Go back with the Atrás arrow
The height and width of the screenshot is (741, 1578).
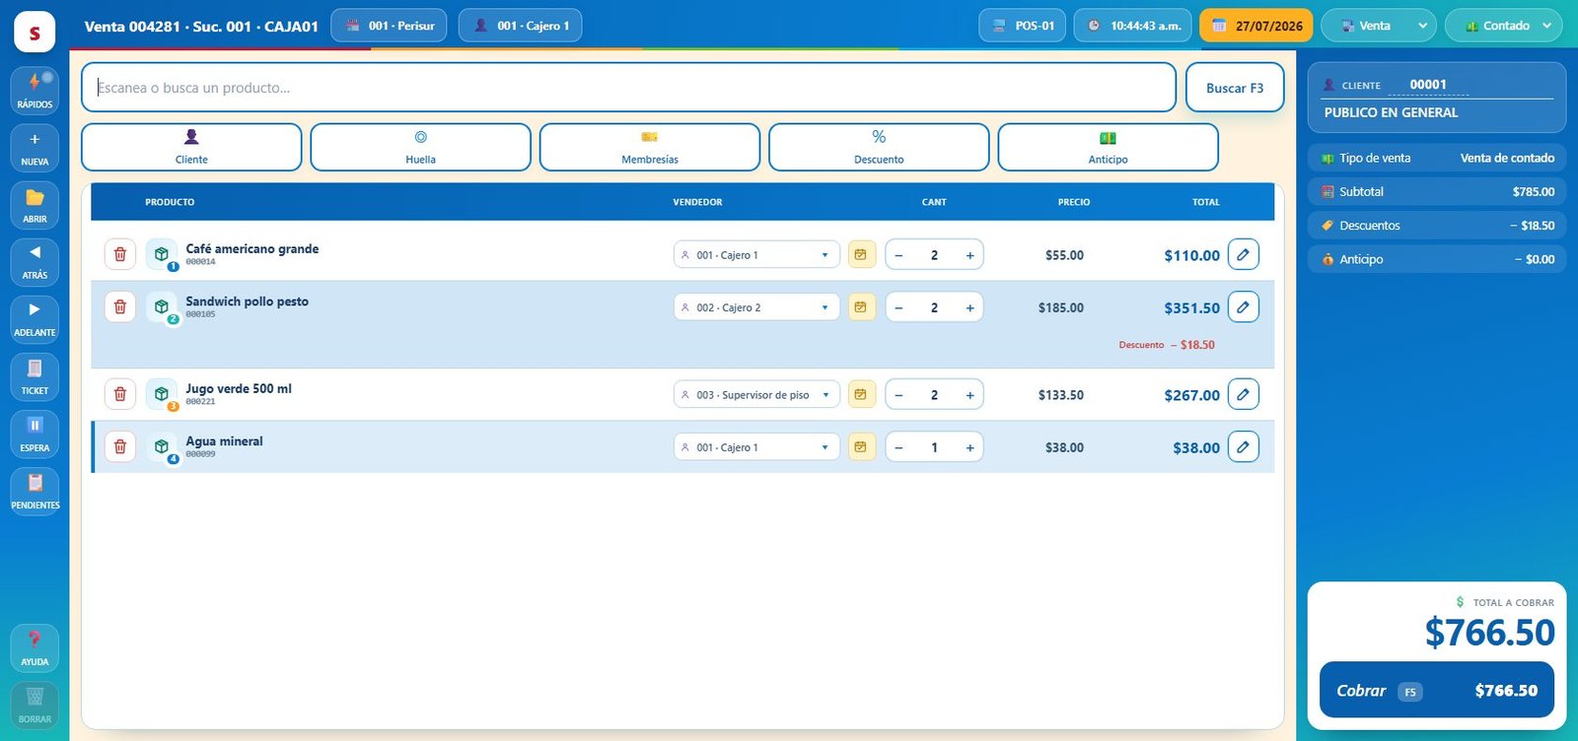click(x=35, y=262)
